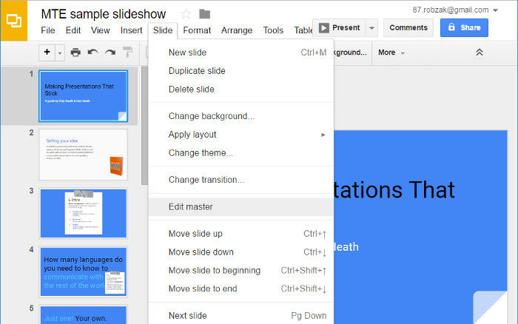Image resolution: width=518 pixels, height=324 pixels.
Task: Choose Delete slide
Action: pos(241,90)
